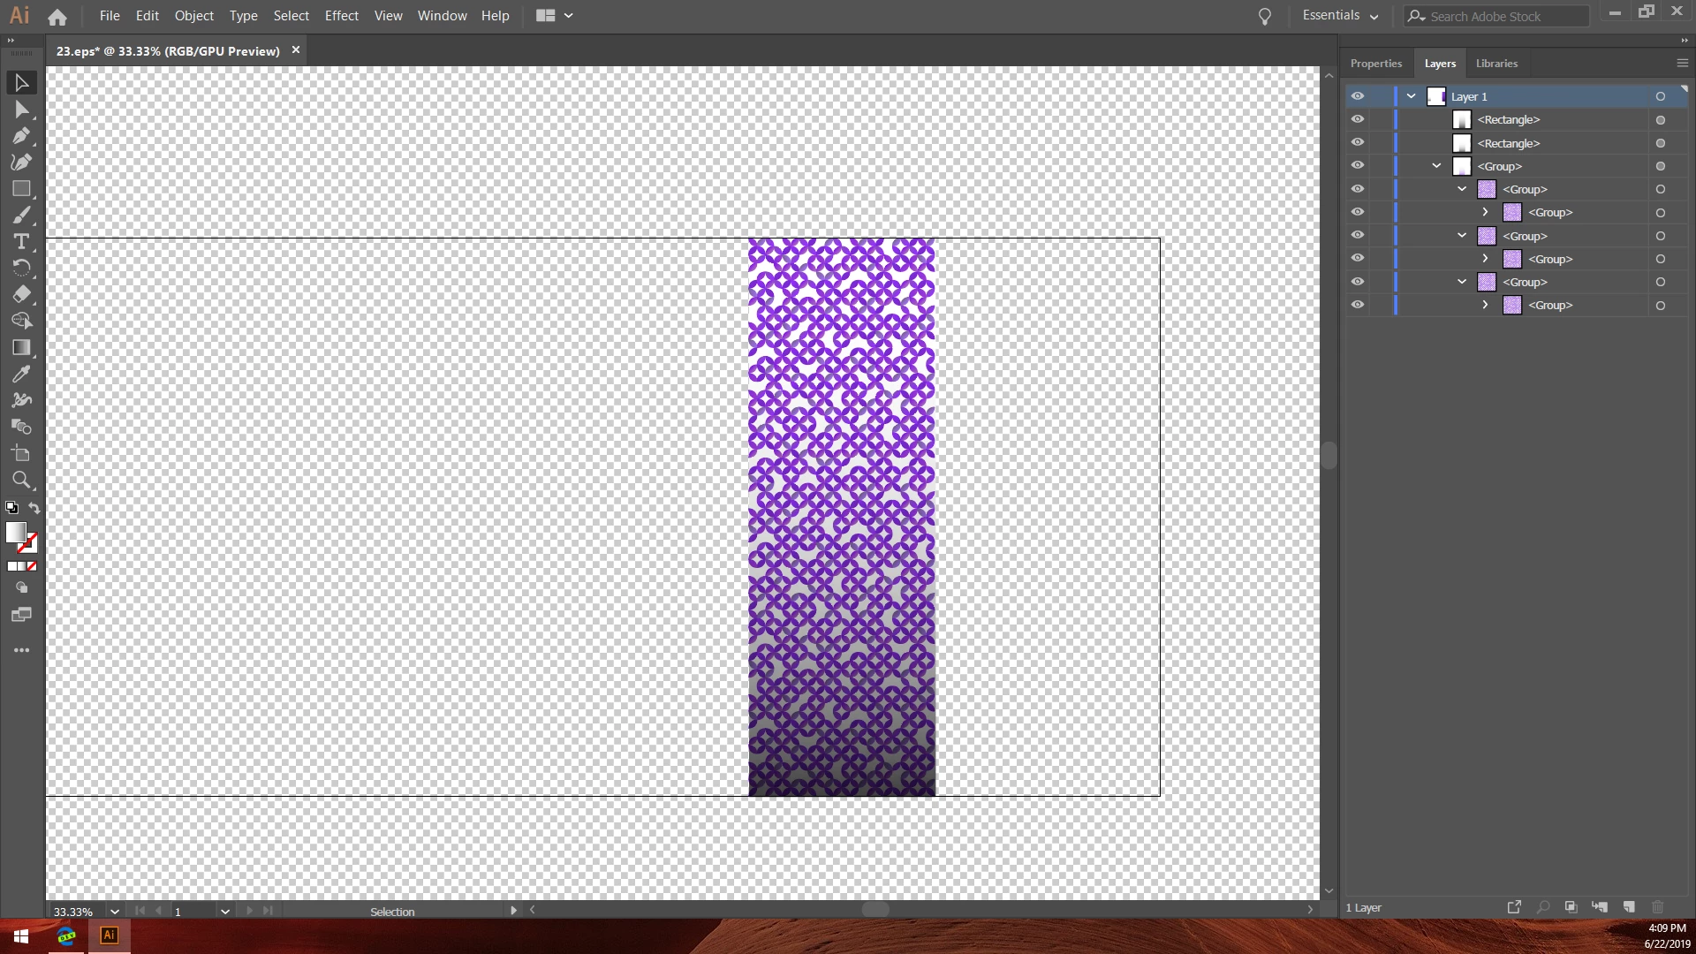Toggle visibility of the second Rectangle

point(1358,142)
